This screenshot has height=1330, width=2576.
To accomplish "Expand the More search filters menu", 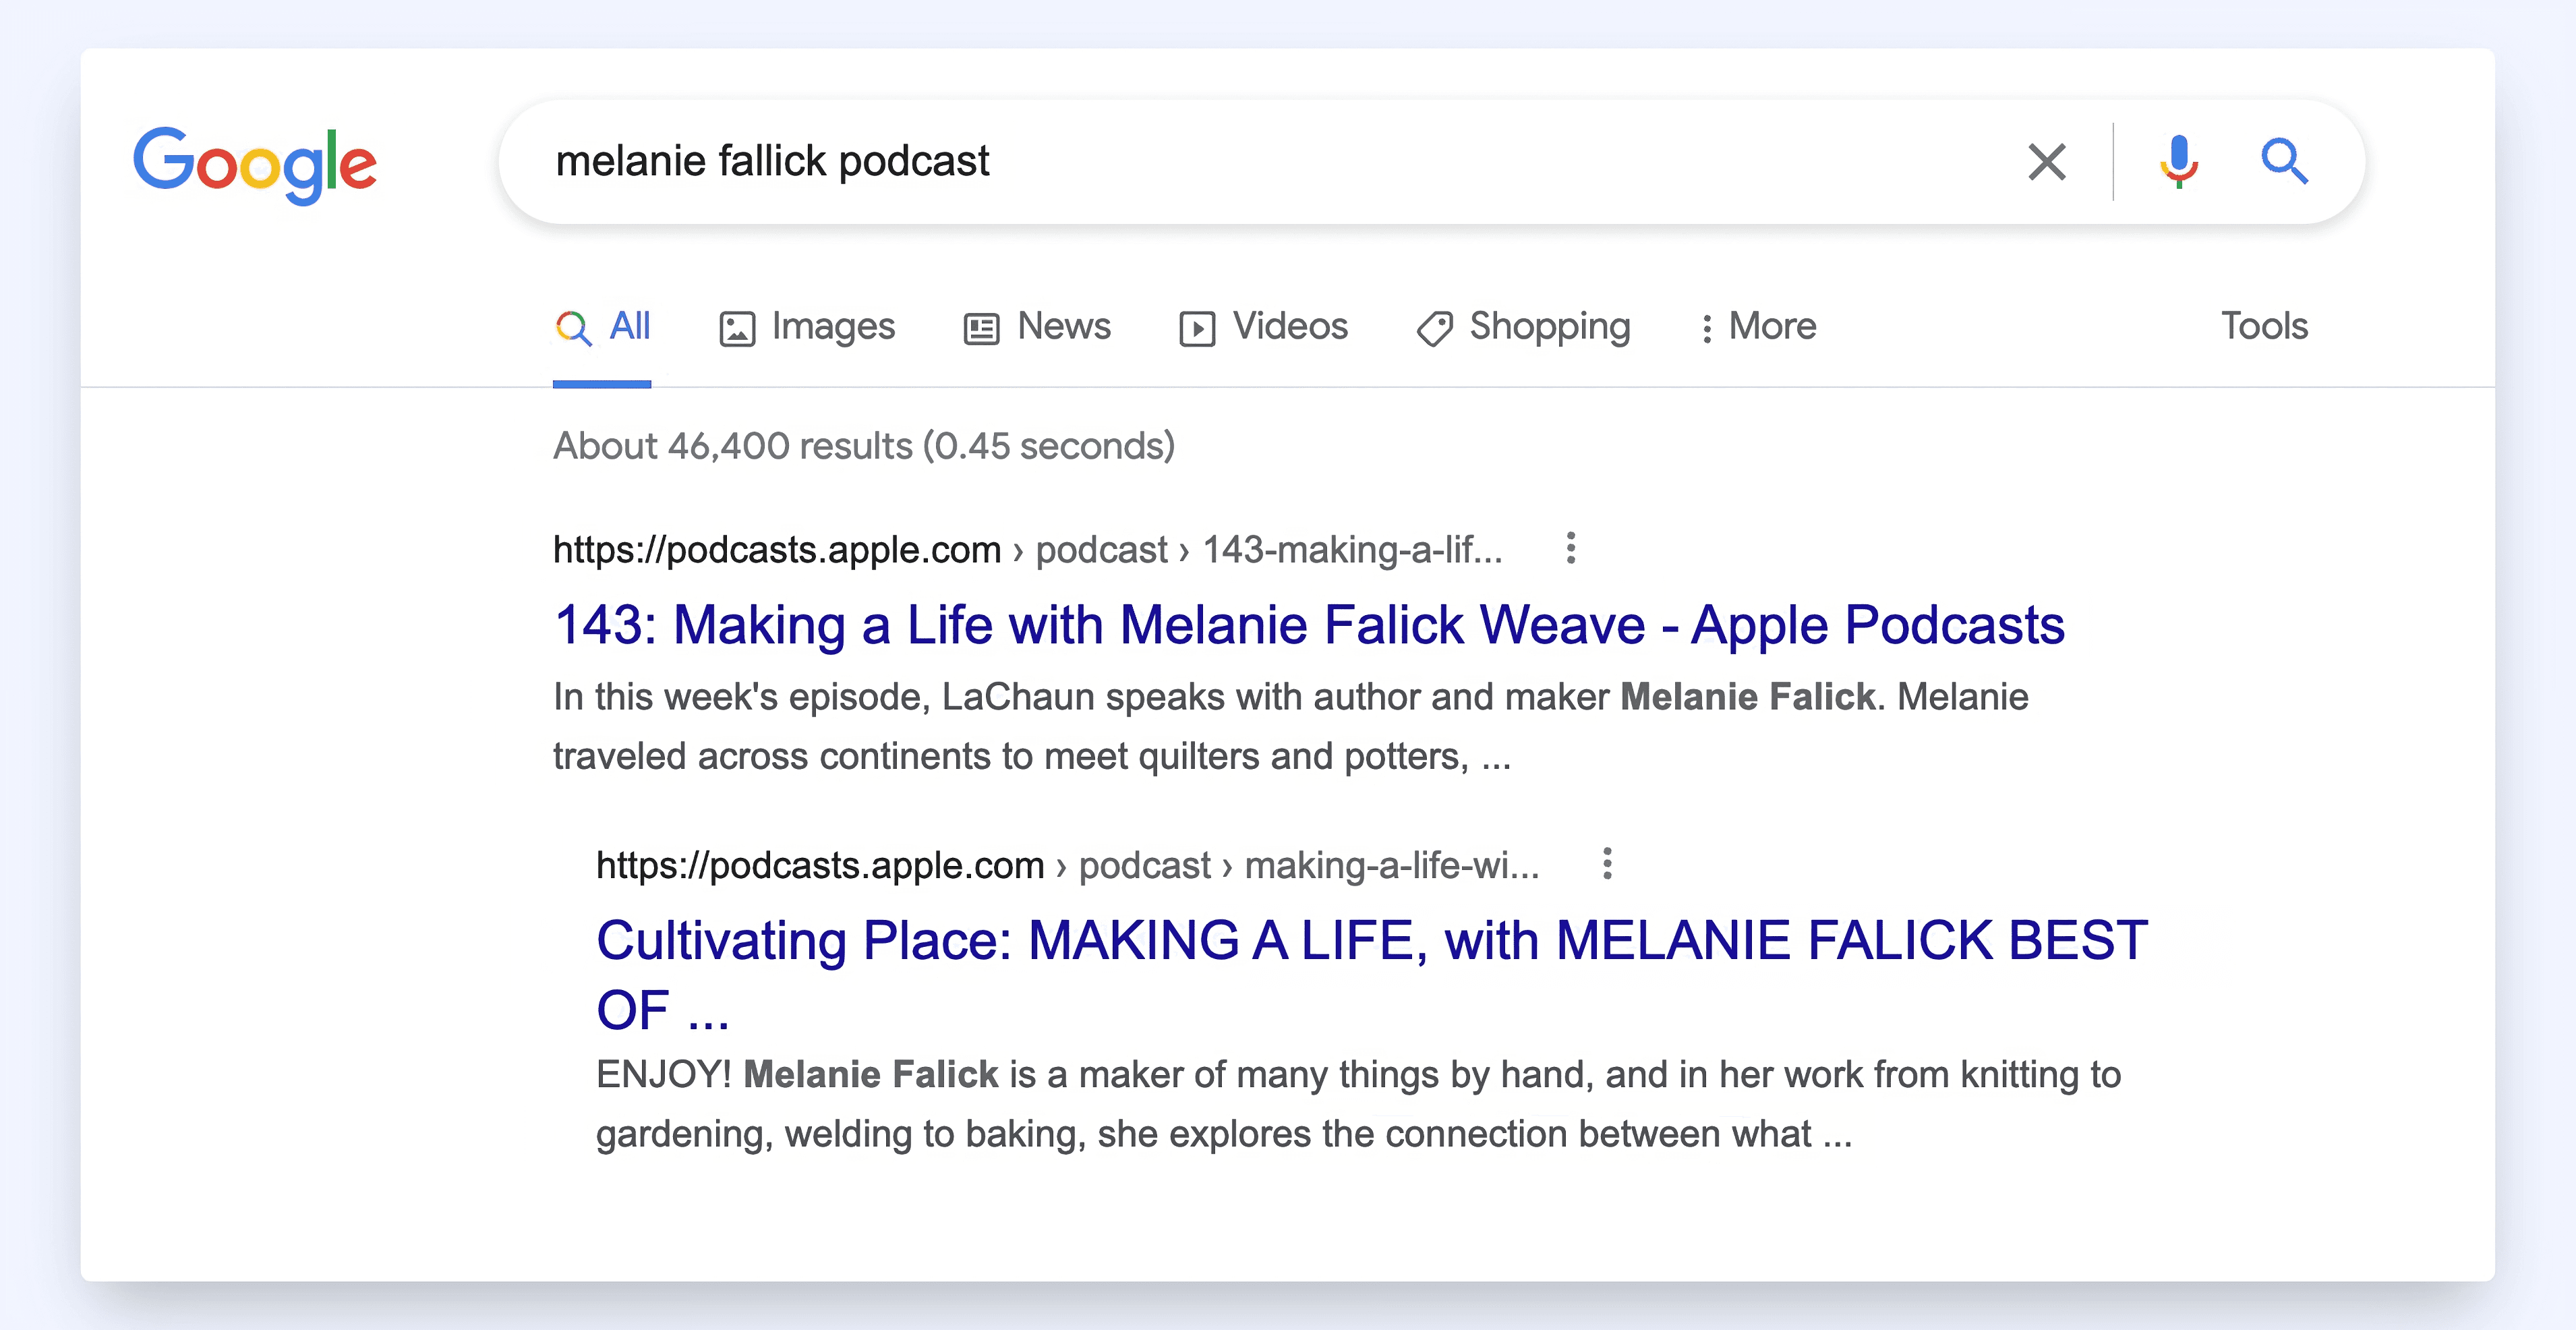I will tap(1759, 327).
